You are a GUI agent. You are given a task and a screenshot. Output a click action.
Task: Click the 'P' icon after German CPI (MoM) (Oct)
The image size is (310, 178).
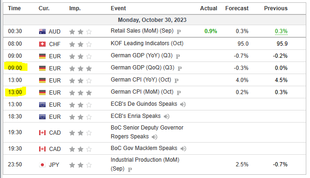[179, 93]
